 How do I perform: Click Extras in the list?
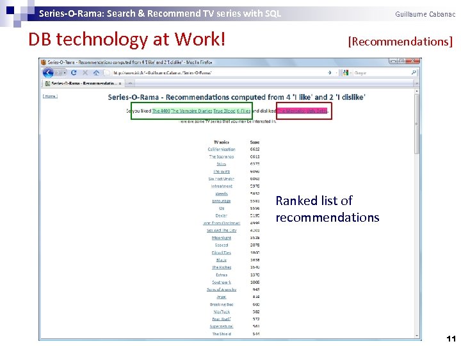[222, 275]
